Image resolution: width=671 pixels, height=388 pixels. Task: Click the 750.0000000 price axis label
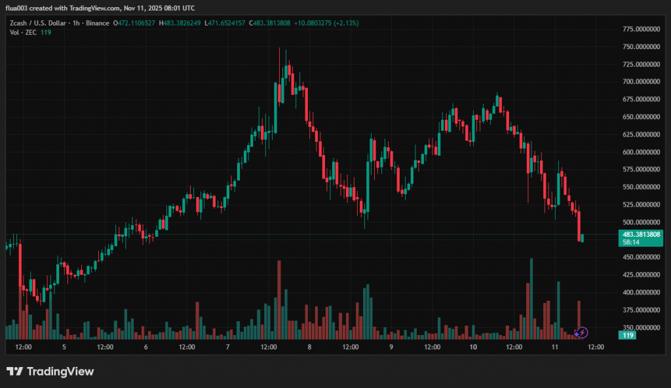coord(640,46)
